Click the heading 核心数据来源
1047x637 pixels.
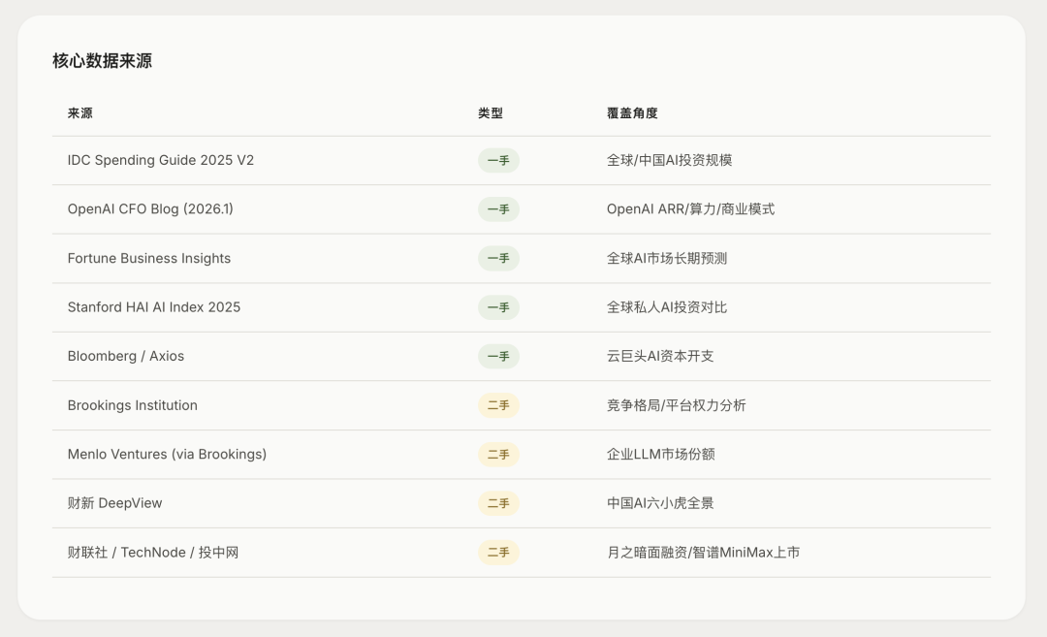click(x=102, y=61)
